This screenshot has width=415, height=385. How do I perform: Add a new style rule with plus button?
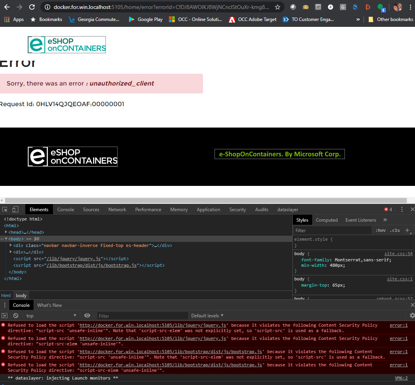[407, 230]
